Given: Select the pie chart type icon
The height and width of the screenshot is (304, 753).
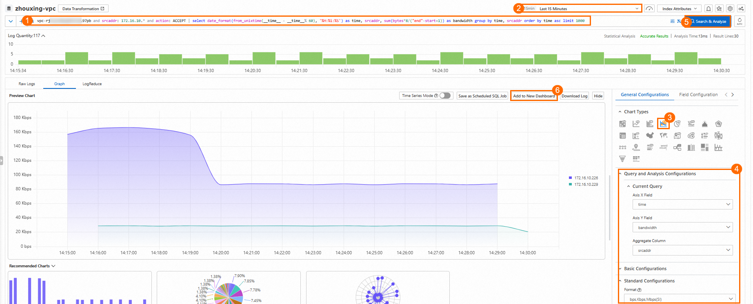Looking at the screenshot, I should [677, 124].
